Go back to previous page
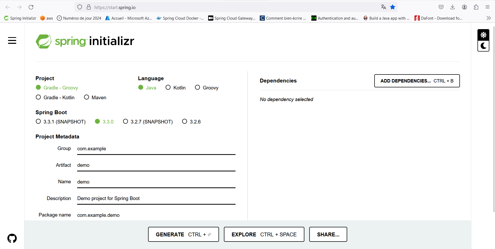 (x=8, y=7)
